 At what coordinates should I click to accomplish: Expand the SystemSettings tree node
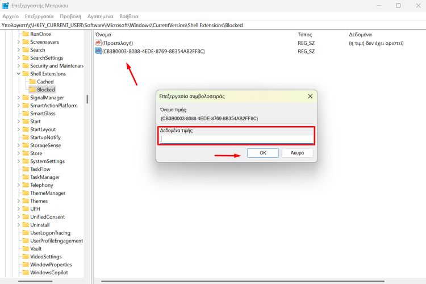pos(19,161)
